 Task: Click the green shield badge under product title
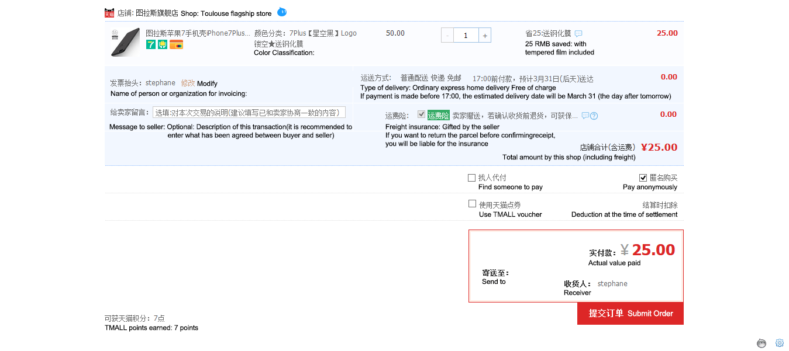click(x=163, y=44)
